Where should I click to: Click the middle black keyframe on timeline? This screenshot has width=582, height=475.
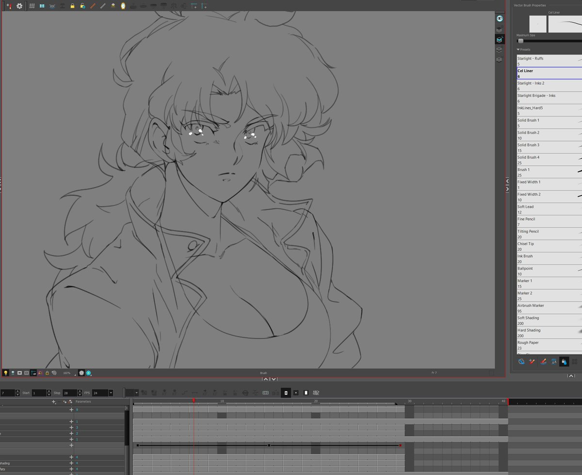tap(269, 445)
